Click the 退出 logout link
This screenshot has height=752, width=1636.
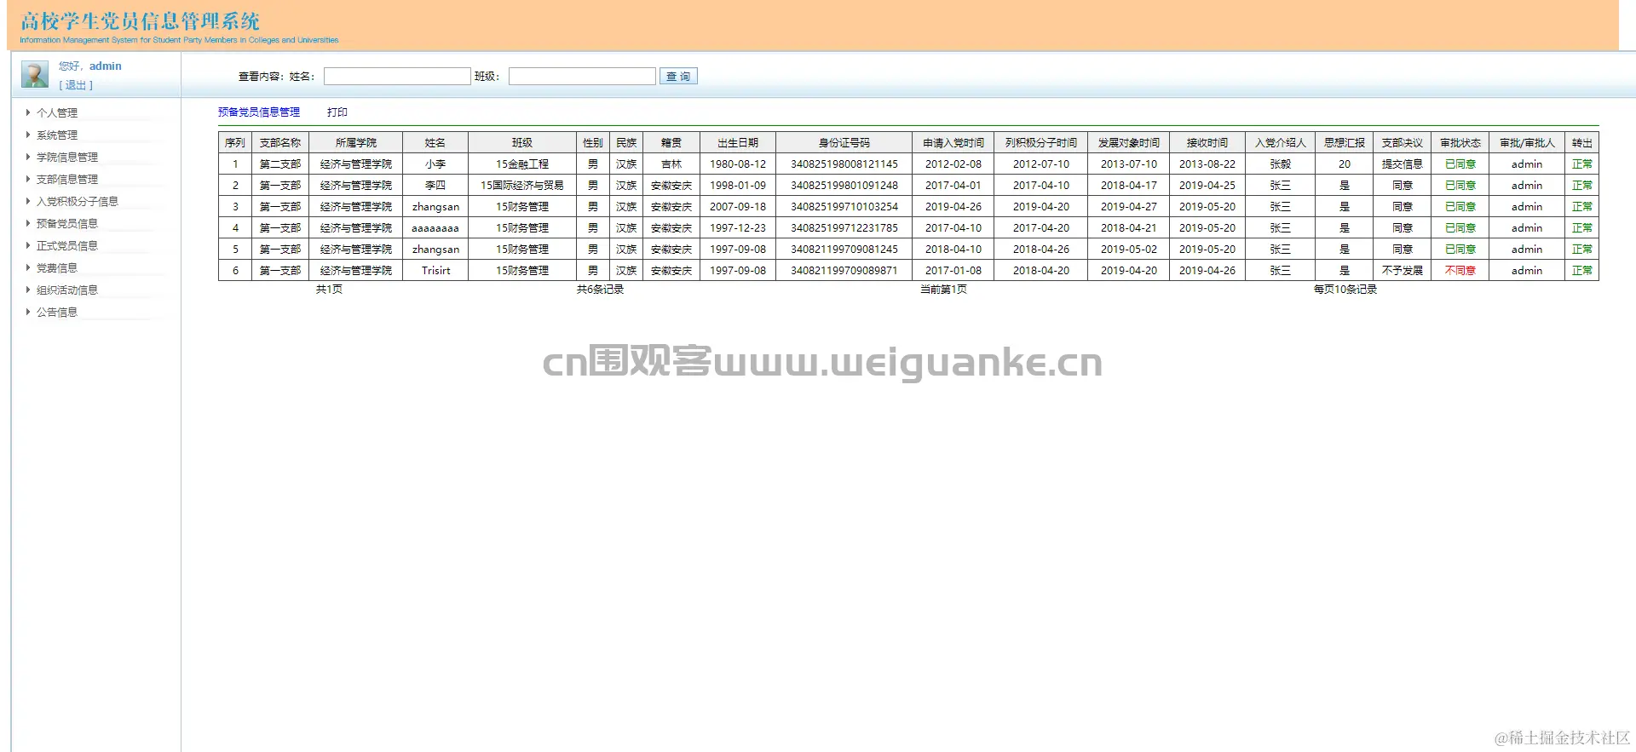coord(76,85)
